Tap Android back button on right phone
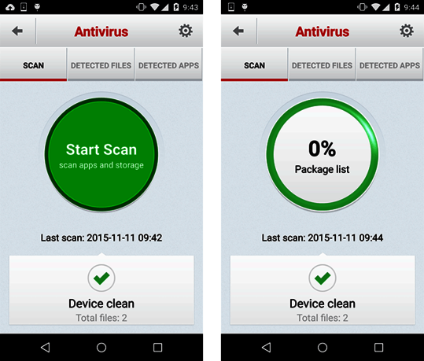Image resolution: width=424 pixels, height=361 pixels. click(267, 347)
